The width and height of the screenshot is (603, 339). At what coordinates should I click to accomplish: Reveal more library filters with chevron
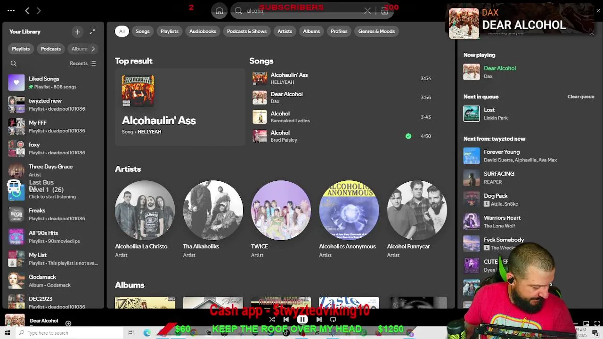click(93, 49)
